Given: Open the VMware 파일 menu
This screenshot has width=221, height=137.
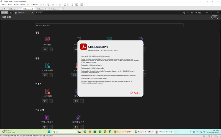Looking at the screenshot, I should coord(4,4).
